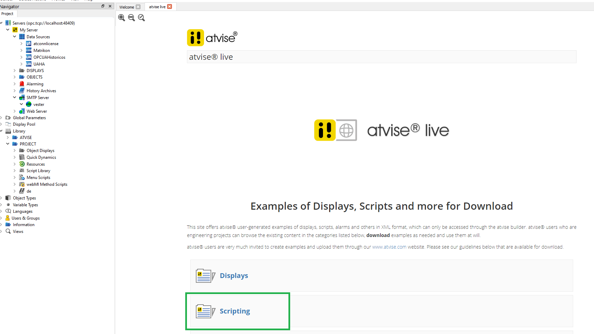
Task: Click the red Alarming icon
Action: tap(22, 84)
